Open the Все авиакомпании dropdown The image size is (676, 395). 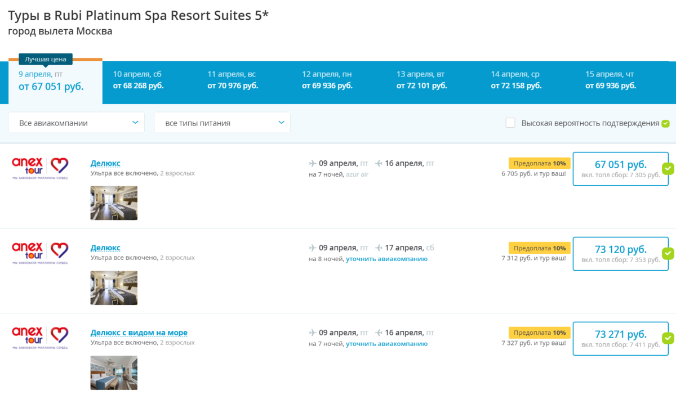click(x=77, y=123)
